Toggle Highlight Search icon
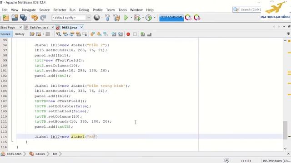This screenshot has width=291, height=163. [x=78, y=34]
